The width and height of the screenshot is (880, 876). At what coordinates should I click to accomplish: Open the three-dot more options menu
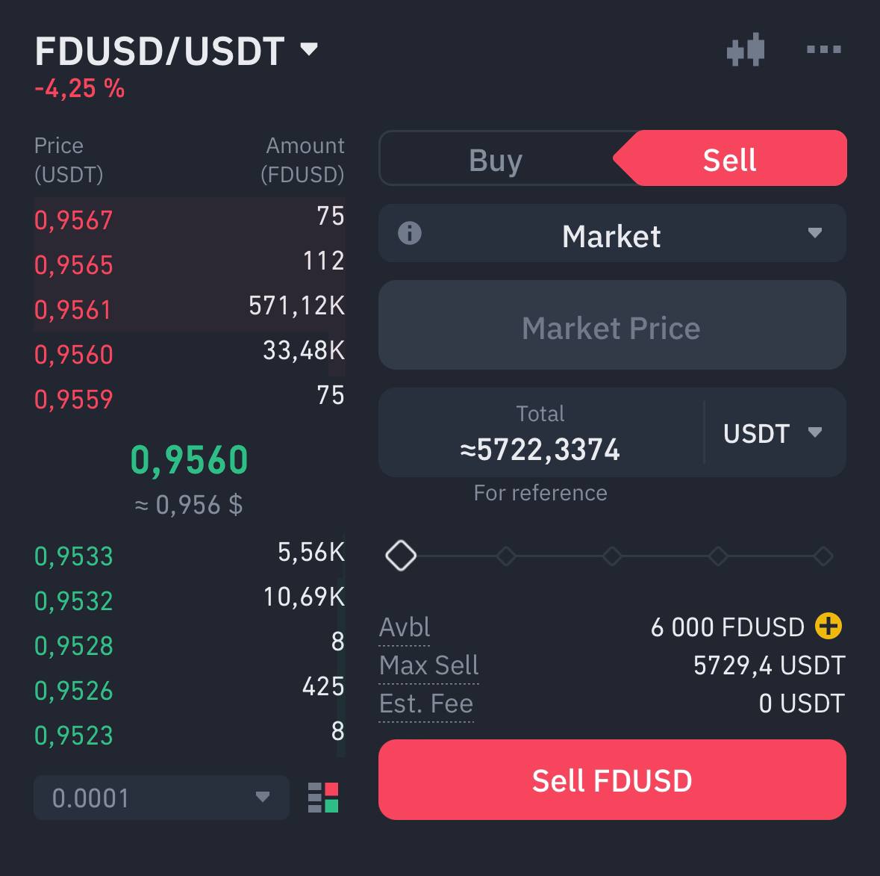point(823,49)
